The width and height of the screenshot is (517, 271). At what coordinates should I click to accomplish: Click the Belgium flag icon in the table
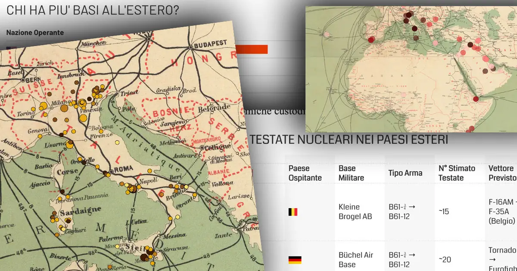(x=293, y=212)
